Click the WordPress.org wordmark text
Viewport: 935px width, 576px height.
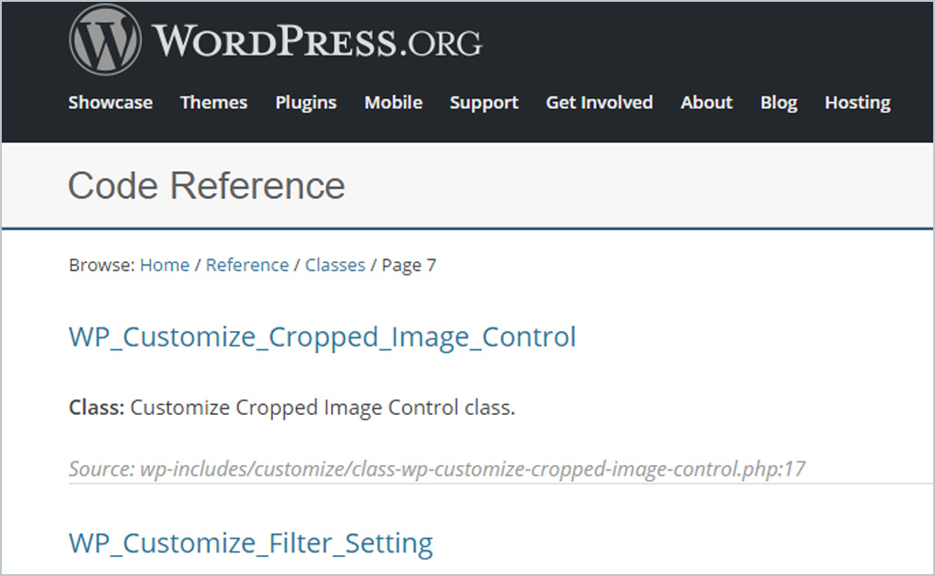pos(317,42)
